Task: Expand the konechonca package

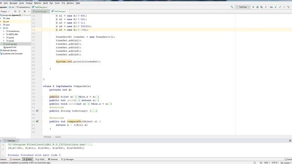Action: tap(4, 31)
